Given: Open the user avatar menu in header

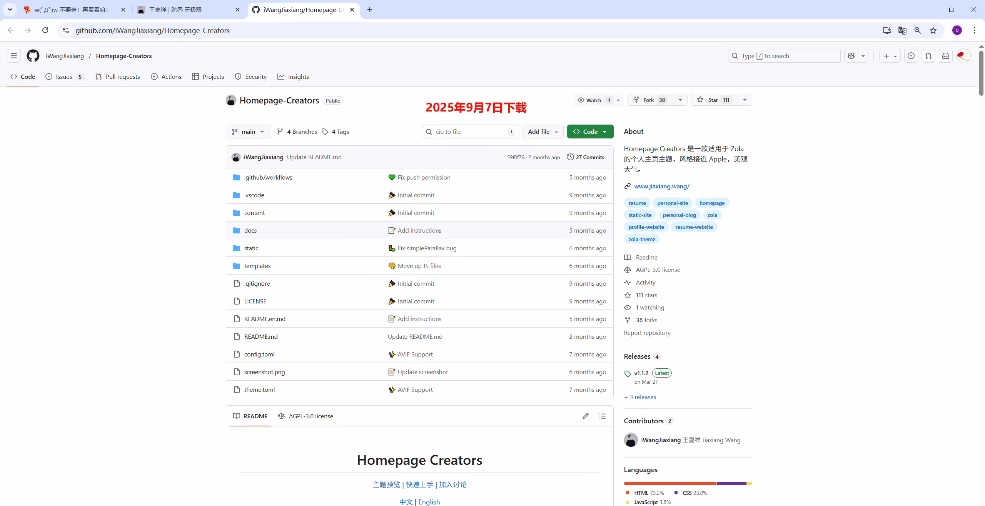Looking at the screenshot, I should (x=963, y=56).
